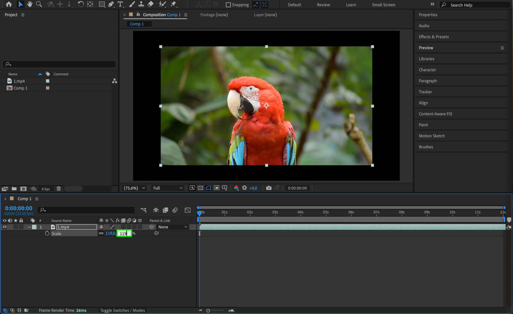The width and height of the screenshot is (513, 314).
Task: Click the Scale stopwatch icon
Action: (x=47, y=233)
